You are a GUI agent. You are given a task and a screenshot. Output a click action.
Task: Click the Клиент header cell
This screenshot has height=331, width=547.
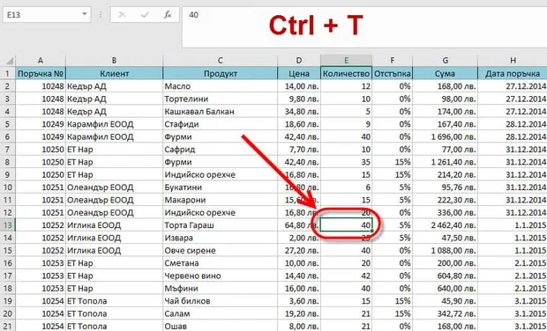click(x=114, y=73)
